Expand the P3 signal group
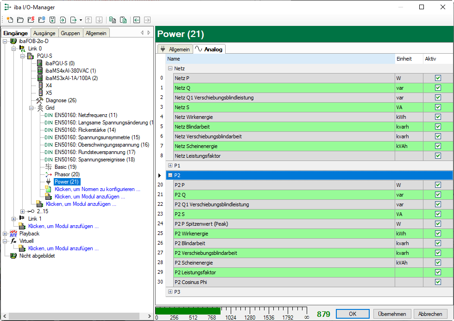454x321 pixels. (170, 292)
